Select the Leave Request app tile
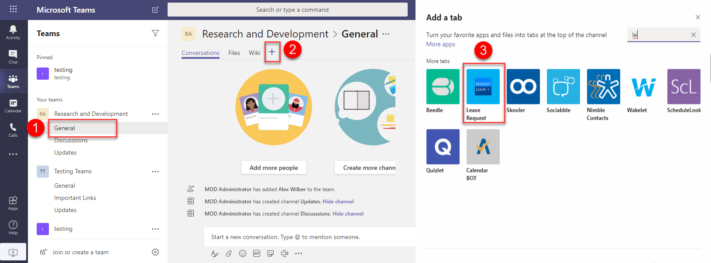This screenshot has height=263, width=711. [483, 94]
